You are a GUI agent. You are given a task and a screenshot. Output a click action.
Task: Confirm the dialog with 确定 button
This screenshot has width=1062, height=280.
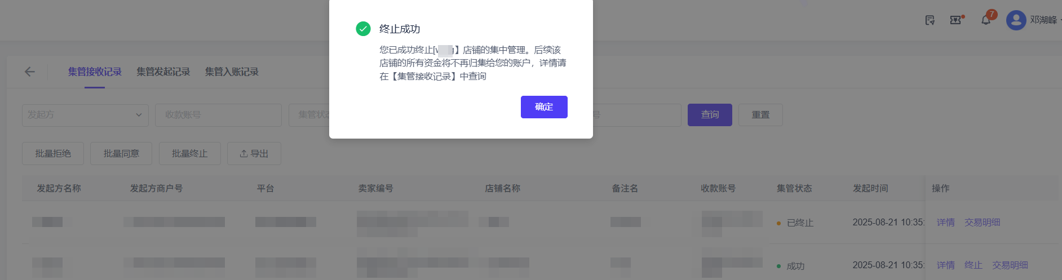544,107
